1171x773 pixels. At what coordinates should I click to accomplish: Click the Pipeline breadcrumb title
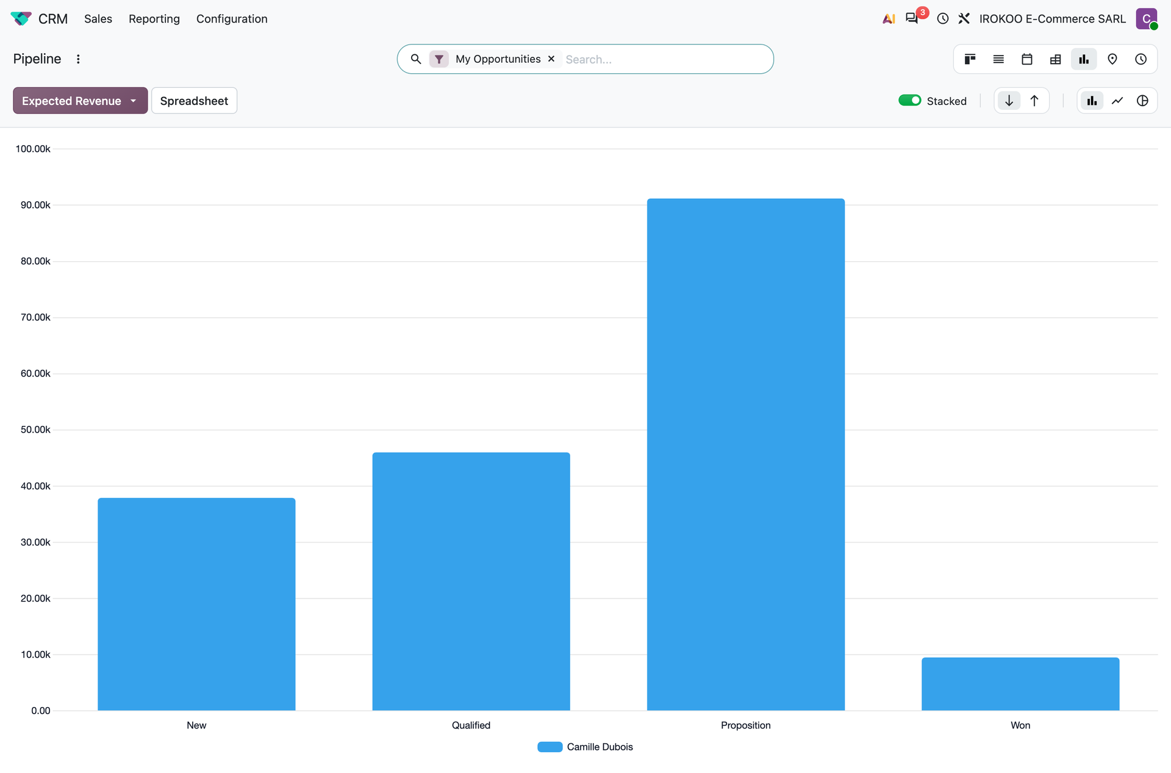pos(37,59)
